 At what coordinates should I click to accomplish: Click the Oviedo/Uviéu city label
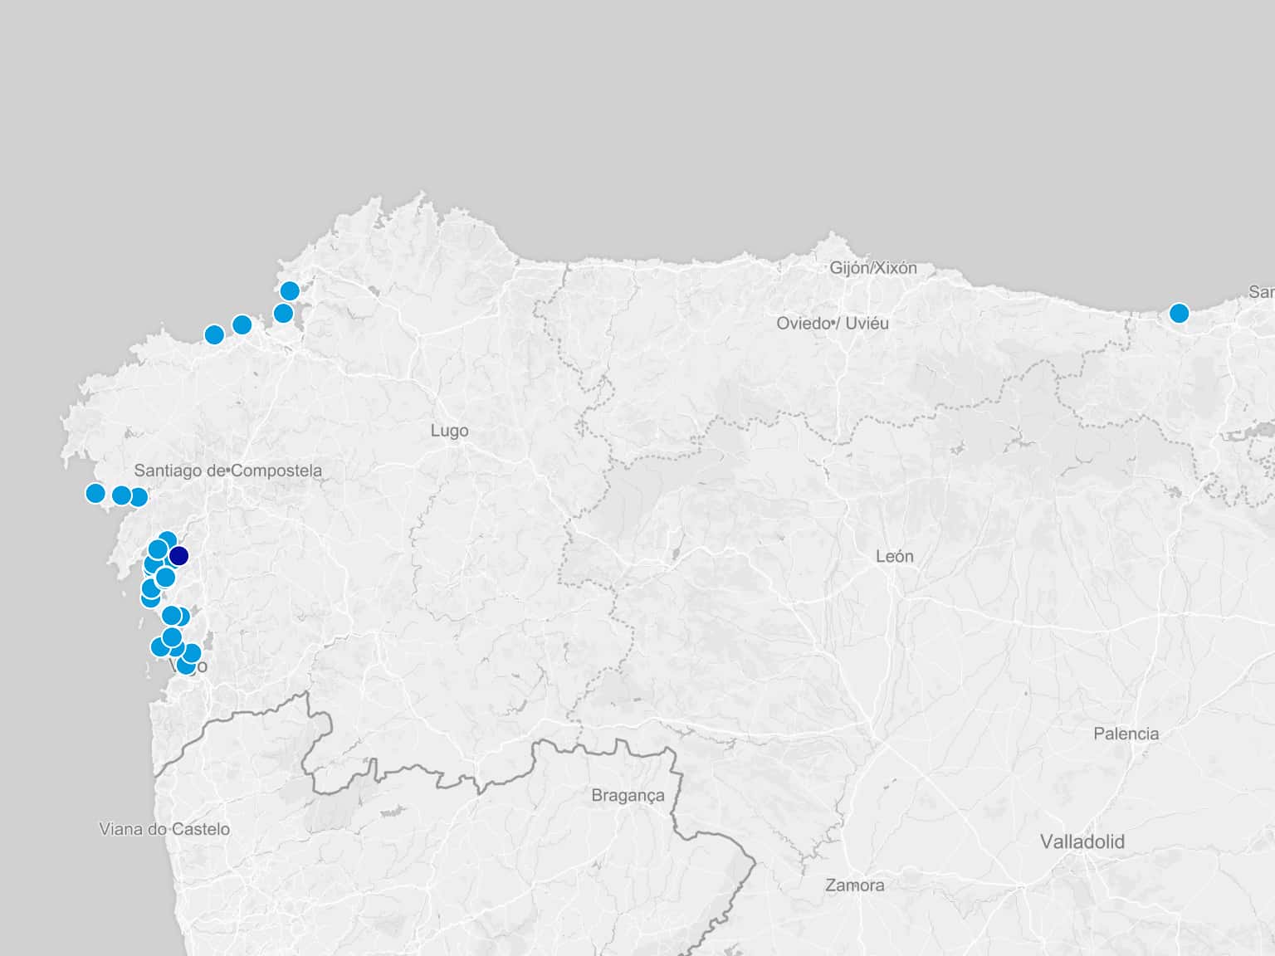point(832,324)
